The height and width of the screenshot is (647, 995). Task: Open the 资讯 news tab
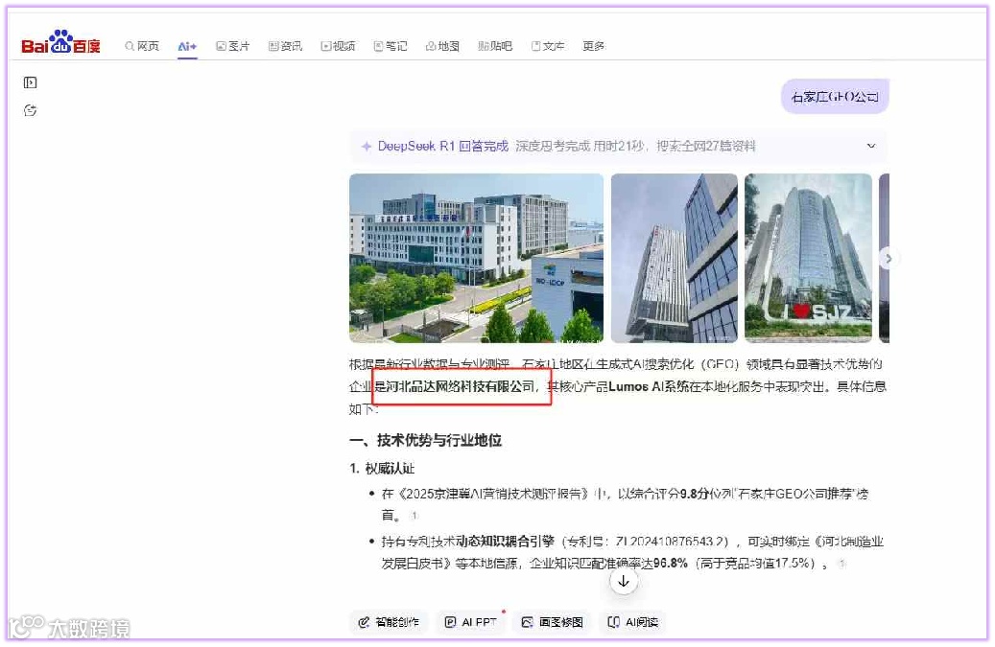286,46
